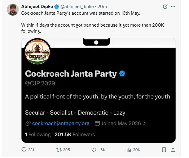189x158 pixels.
Task: Open the @abhijeet_dipke handle link
Action: coord(77,7)
